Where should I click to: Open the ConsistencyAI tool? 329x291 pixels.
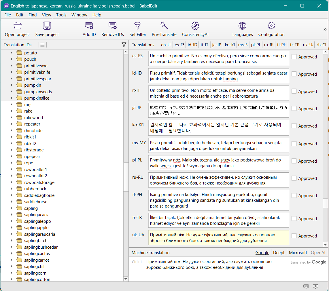(195, 26)
